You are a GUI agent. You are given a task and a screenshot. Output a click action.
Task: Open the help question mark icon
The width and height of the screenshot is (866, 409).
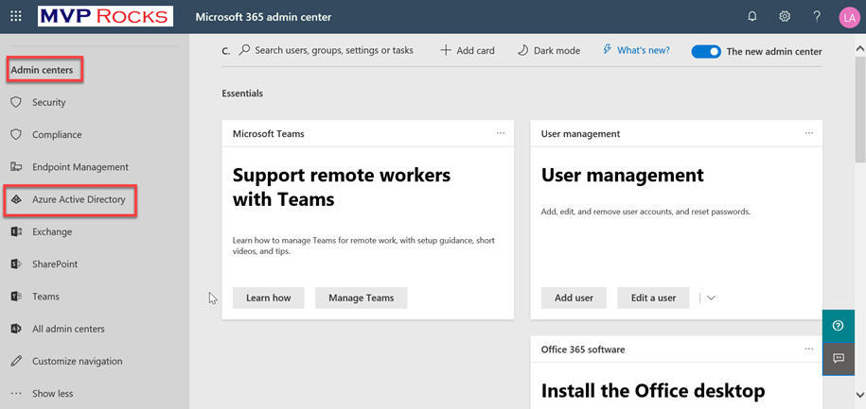point(817,17)
